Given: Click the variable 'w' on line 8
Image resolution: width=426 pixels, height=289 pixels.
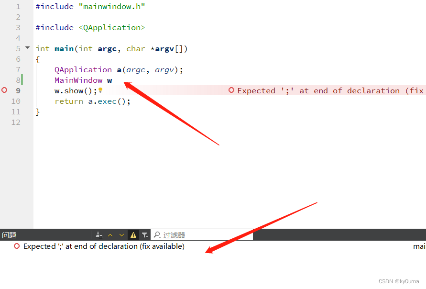Looking at the screenshot, I should click(x=109, y=80).
